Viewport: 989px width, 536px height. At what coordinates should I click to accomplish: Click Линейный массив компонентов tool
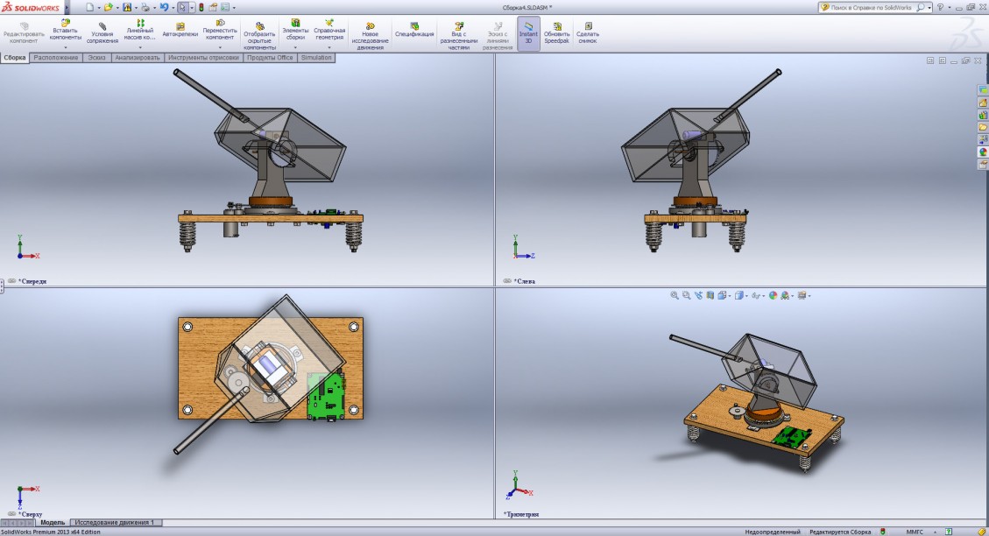coord(140,30)
